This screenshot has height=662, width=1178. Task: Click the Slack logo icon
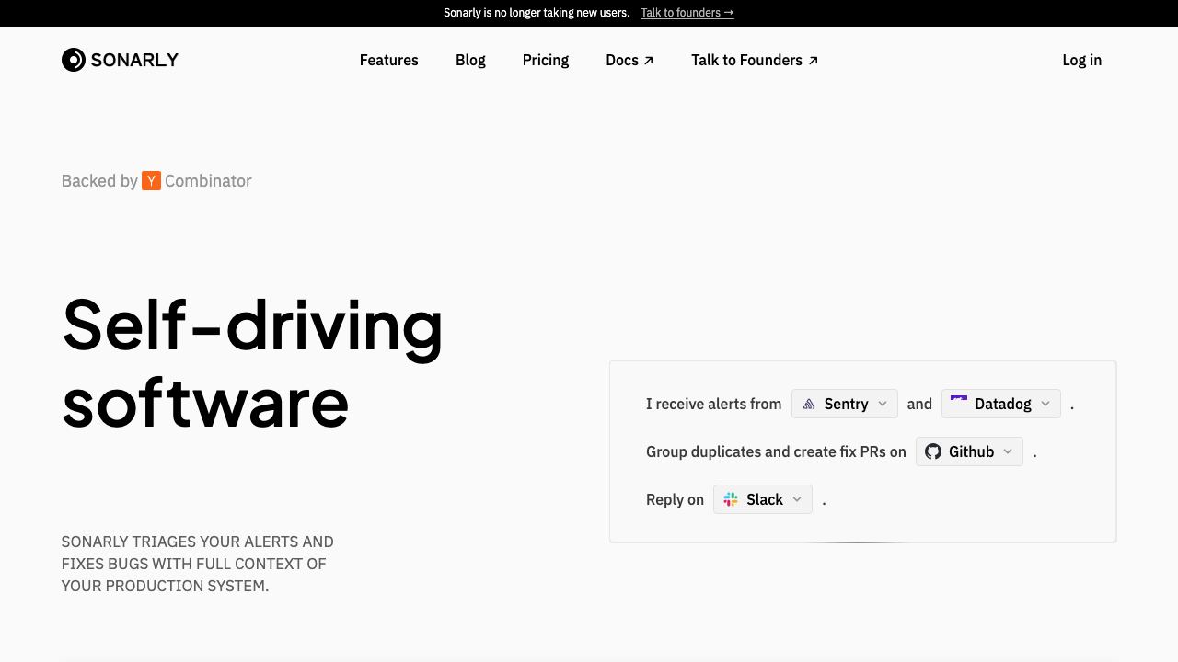pos(731,499)
